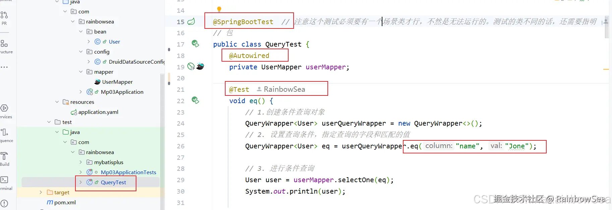Collapse the bean package

[81, 31]
